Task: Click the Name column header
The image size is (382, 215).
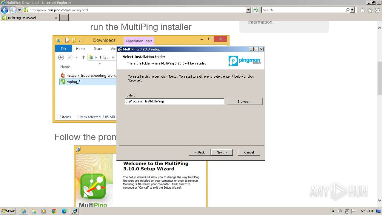Action: (65, 67)
